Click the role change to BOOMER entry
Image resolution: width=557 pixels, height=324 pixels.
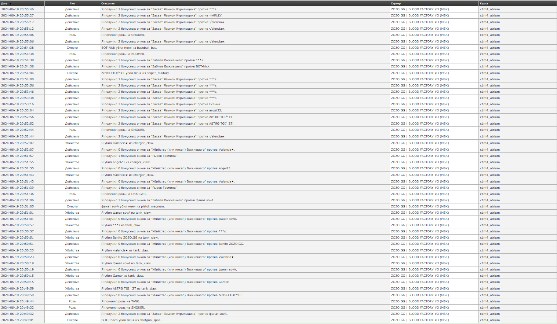(x=123, y=54)
